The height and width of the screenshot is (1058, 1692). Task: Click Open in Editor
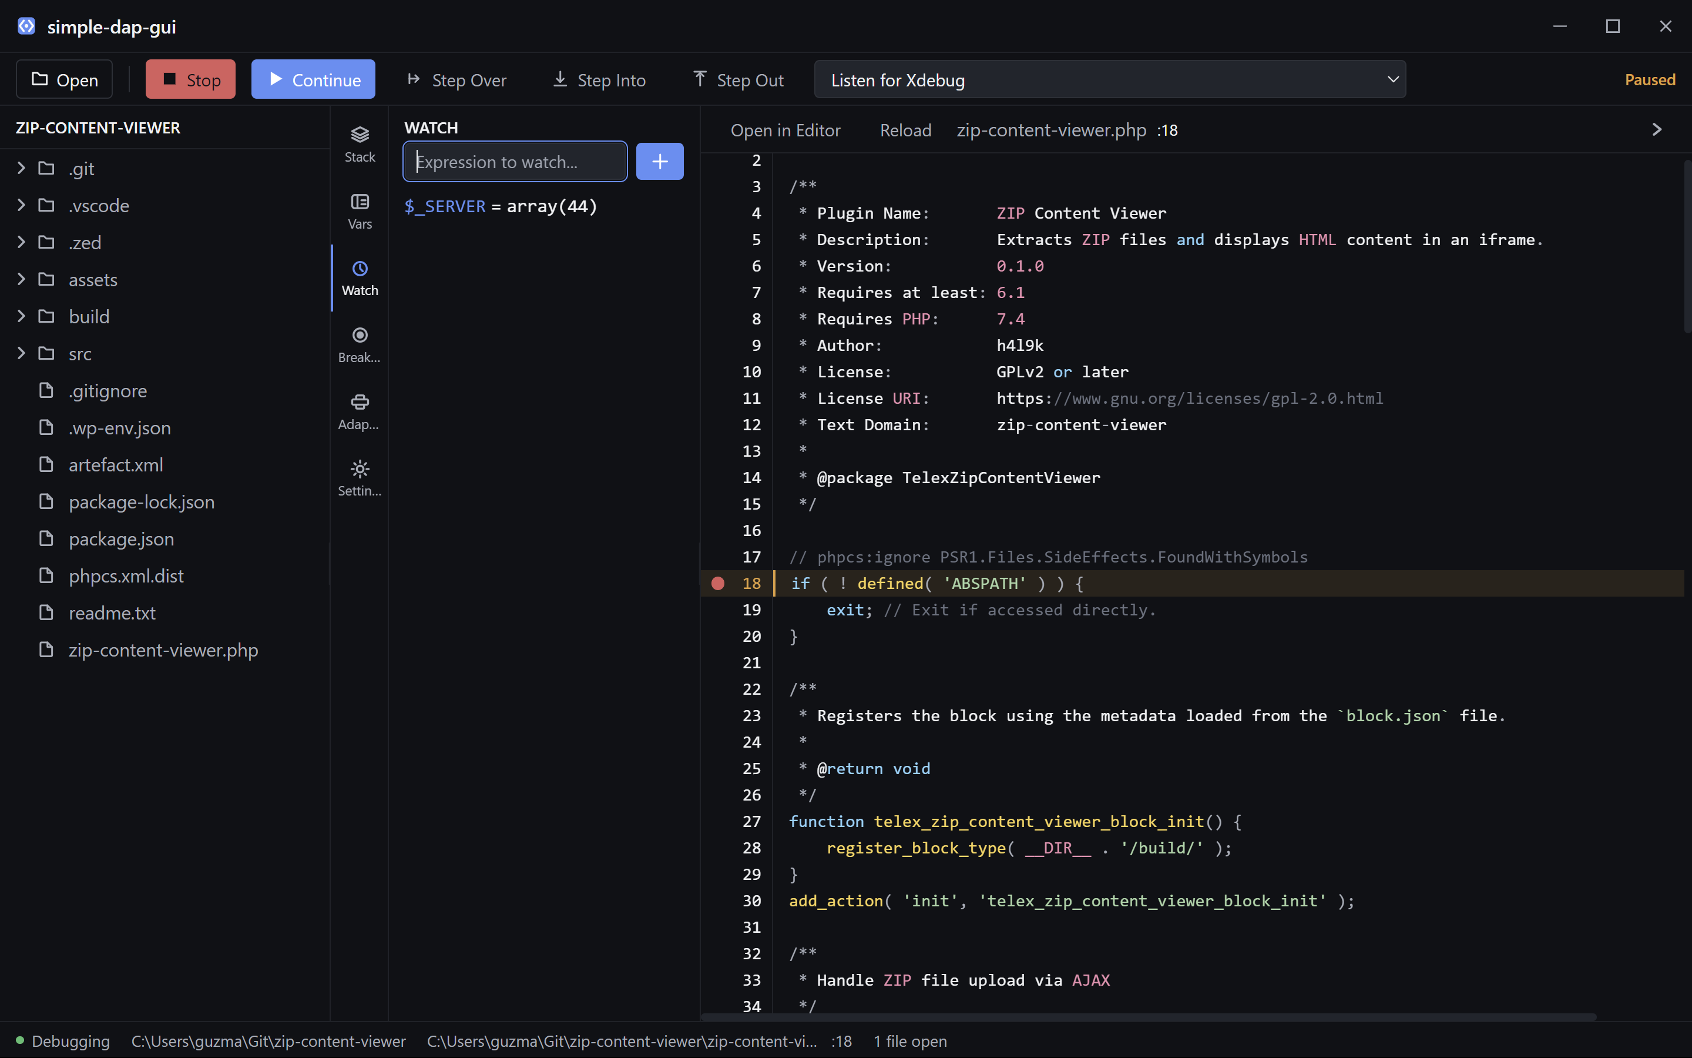[785, 130]
